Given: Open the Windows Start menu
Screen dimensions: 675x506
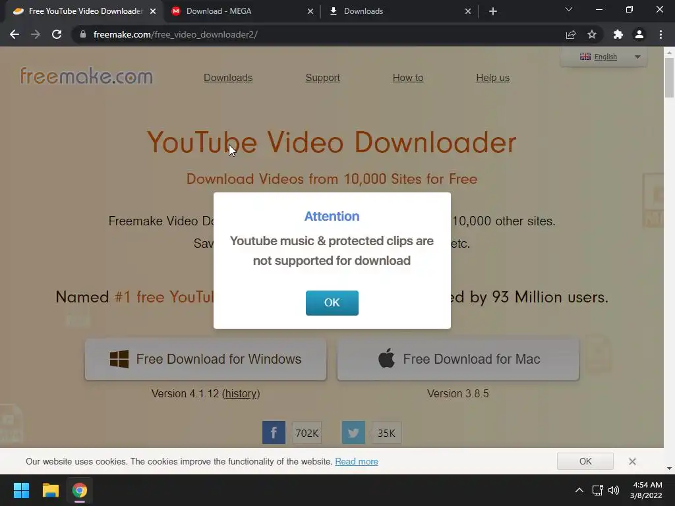Looking at the screenshot, I should point(21,490).
